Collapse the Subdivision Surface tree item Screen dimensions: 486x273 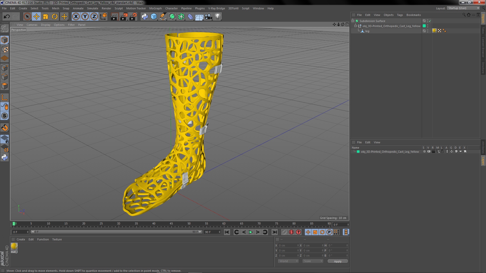point(353,21)
